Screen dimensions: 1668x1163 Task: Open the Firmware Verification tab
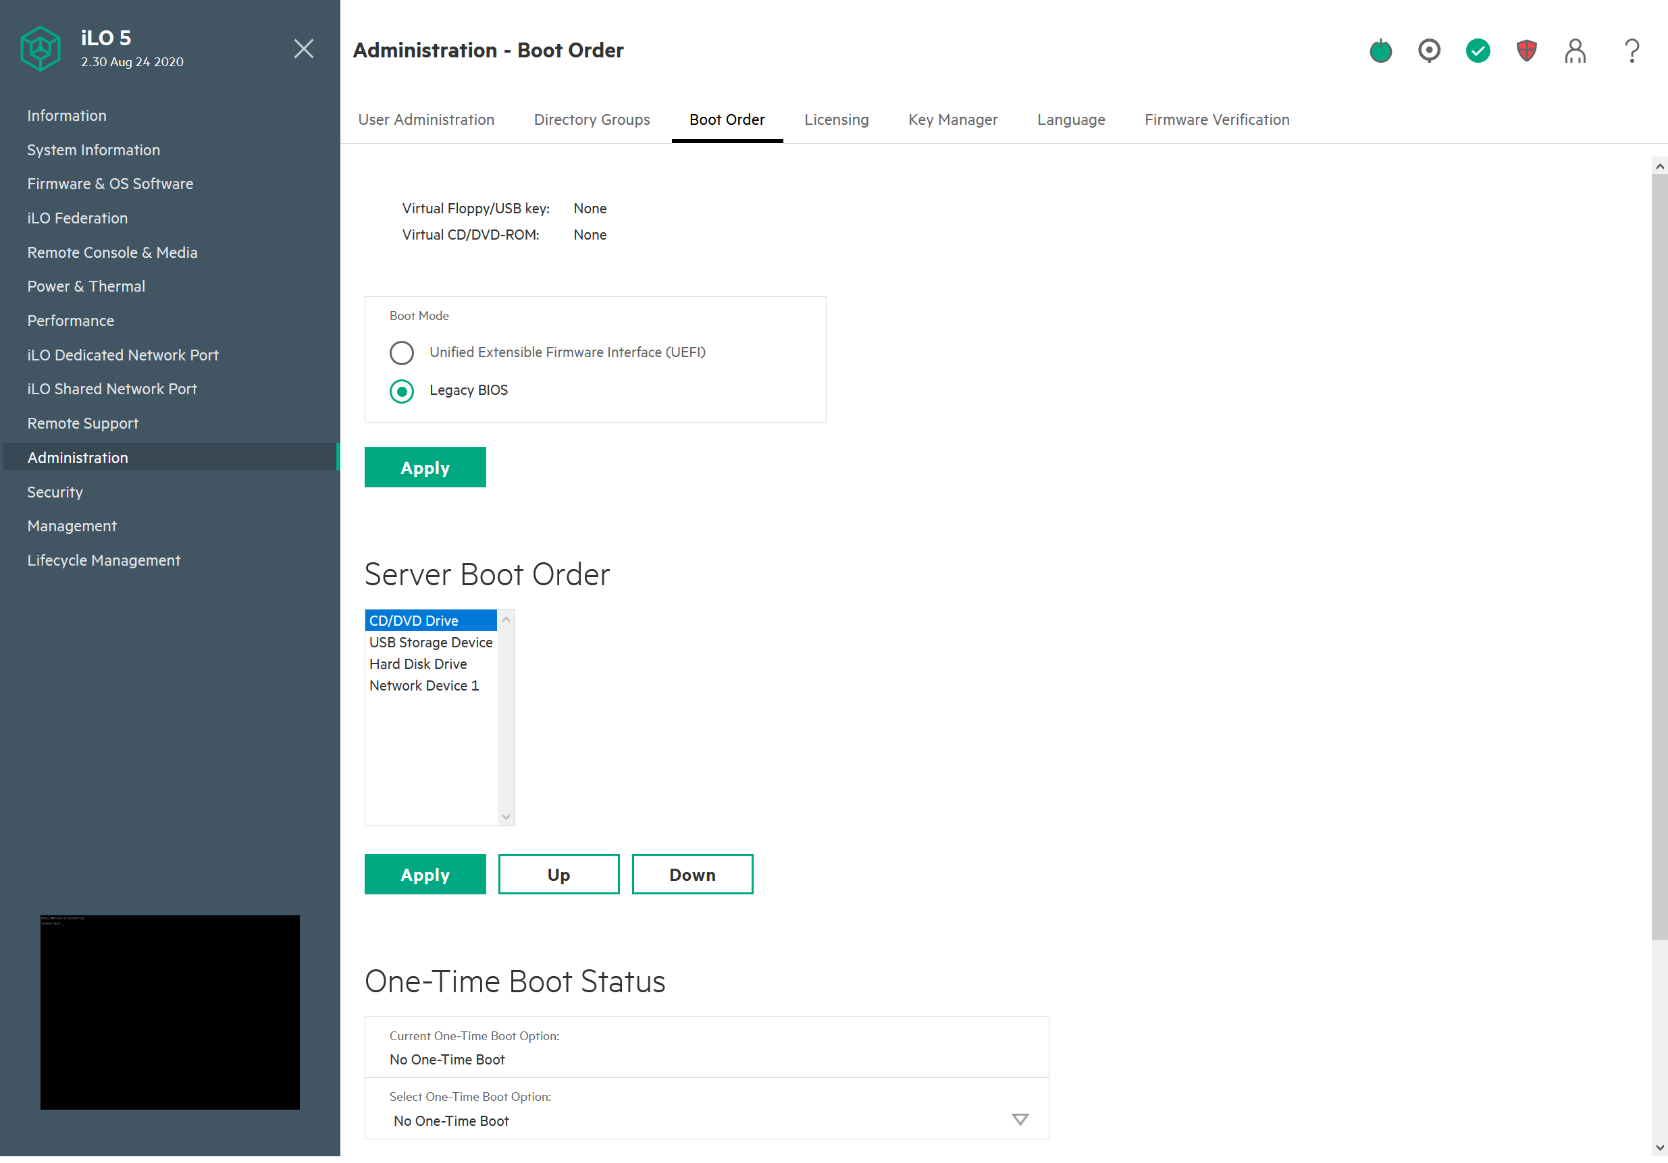[1217, 119]
